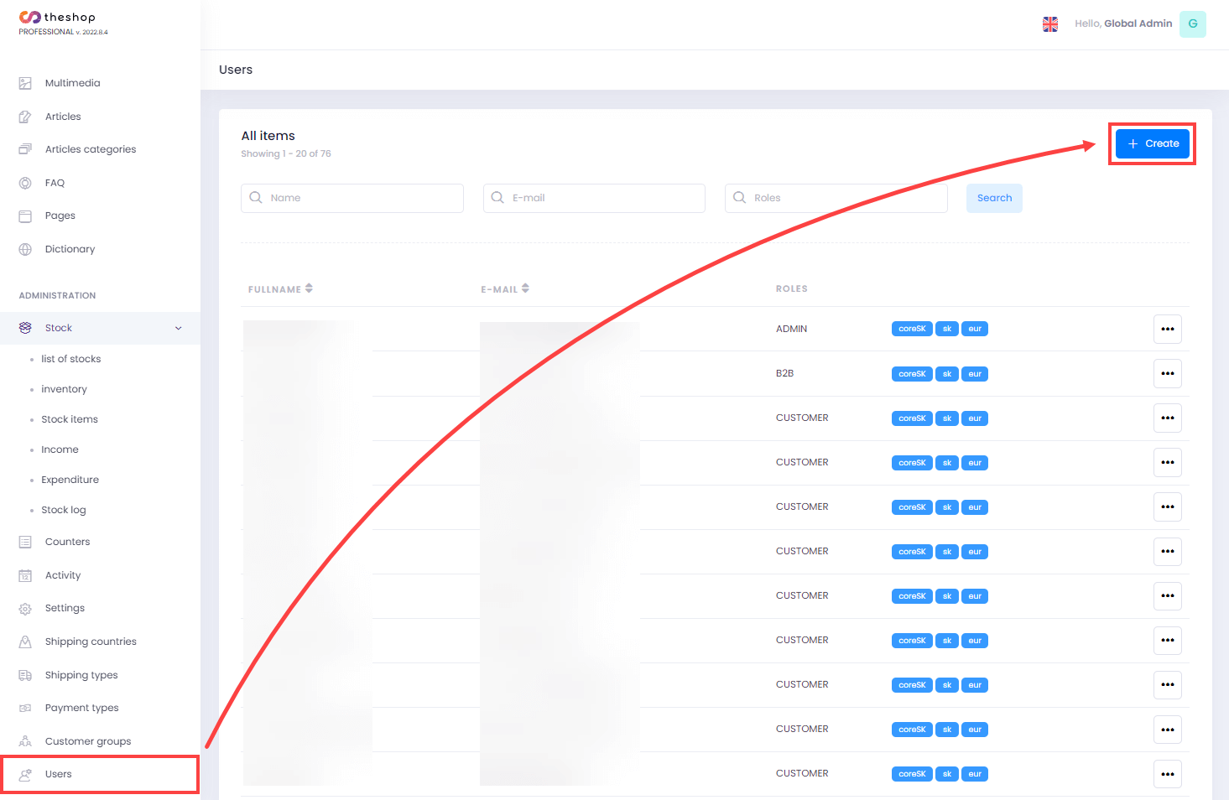Open the actions menu for B2B row
Image resolution: width=1229 pixels, height=800 pixels.
[1168, 373]
